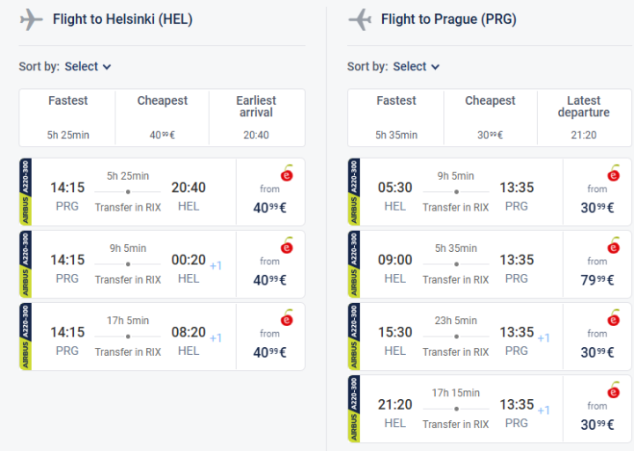Select Fastest 5h 25min tab for Helsinki
The width and height of the screenshot is (634, 451).
(x=68, y=116)
